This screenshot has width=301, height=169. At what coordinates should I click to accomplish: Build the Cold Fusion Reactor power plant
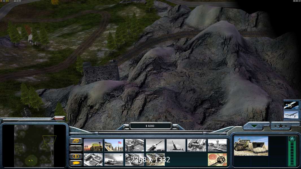(x=93, y=145)
